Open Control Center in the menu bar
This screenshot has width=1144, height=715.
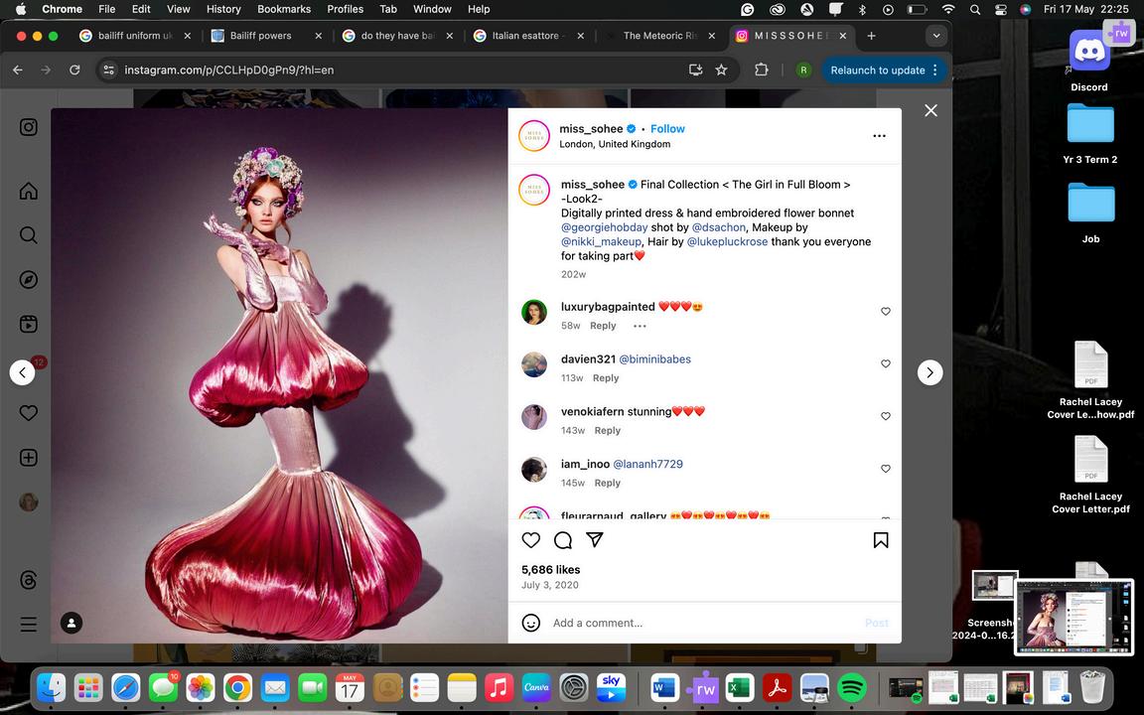(1000, 9)
